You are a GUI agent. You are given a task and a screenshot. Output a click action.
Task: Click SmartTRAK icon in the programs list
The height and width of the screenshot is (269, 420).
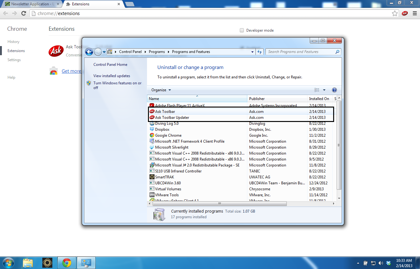pyautogui.click(x=152, y=177)
